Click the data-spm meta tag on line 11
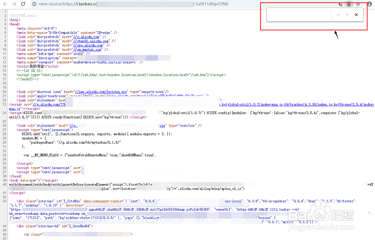This screenshot has width=375, height=240. [x=53, y=54]
